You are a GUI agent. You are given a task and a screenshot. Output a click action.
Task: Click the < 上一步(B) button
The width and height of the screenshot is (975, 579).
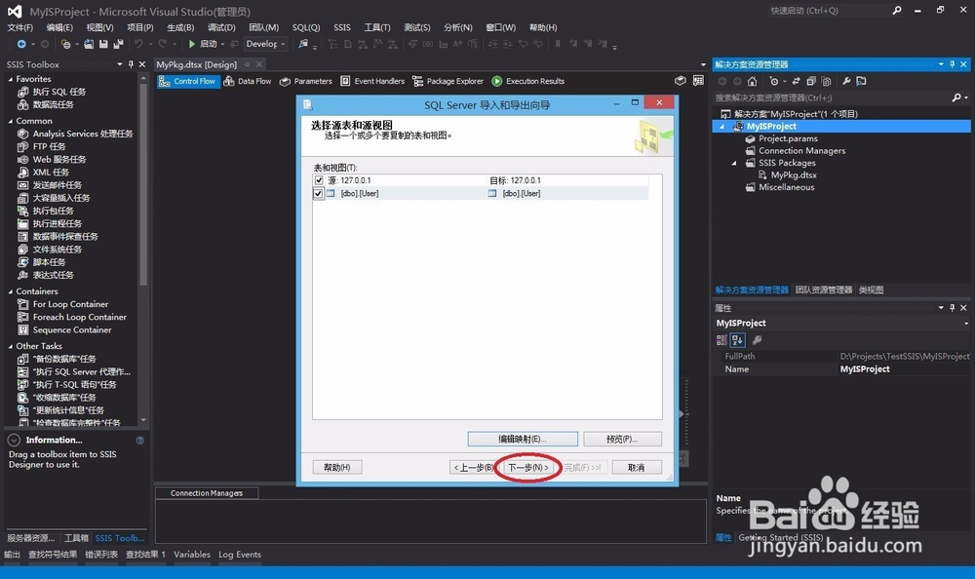474,468
